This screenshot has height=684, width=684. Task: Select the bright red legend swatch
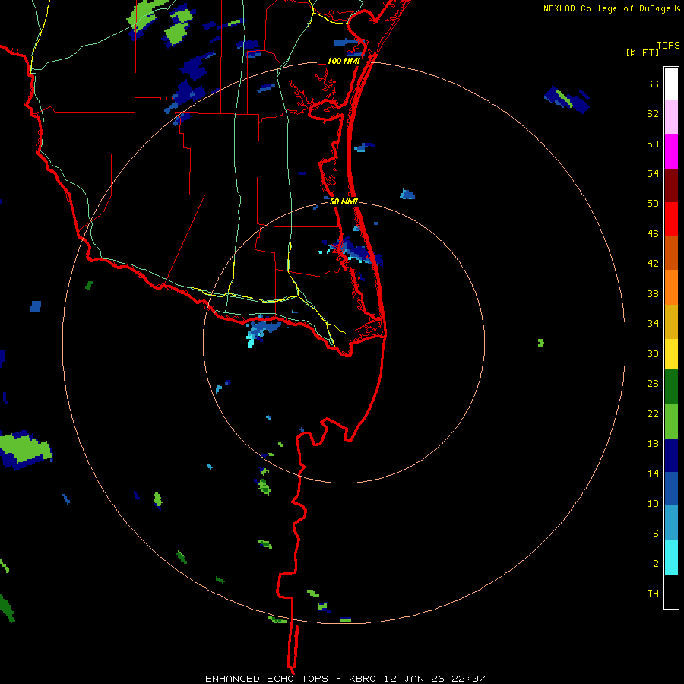click(671, 219)
